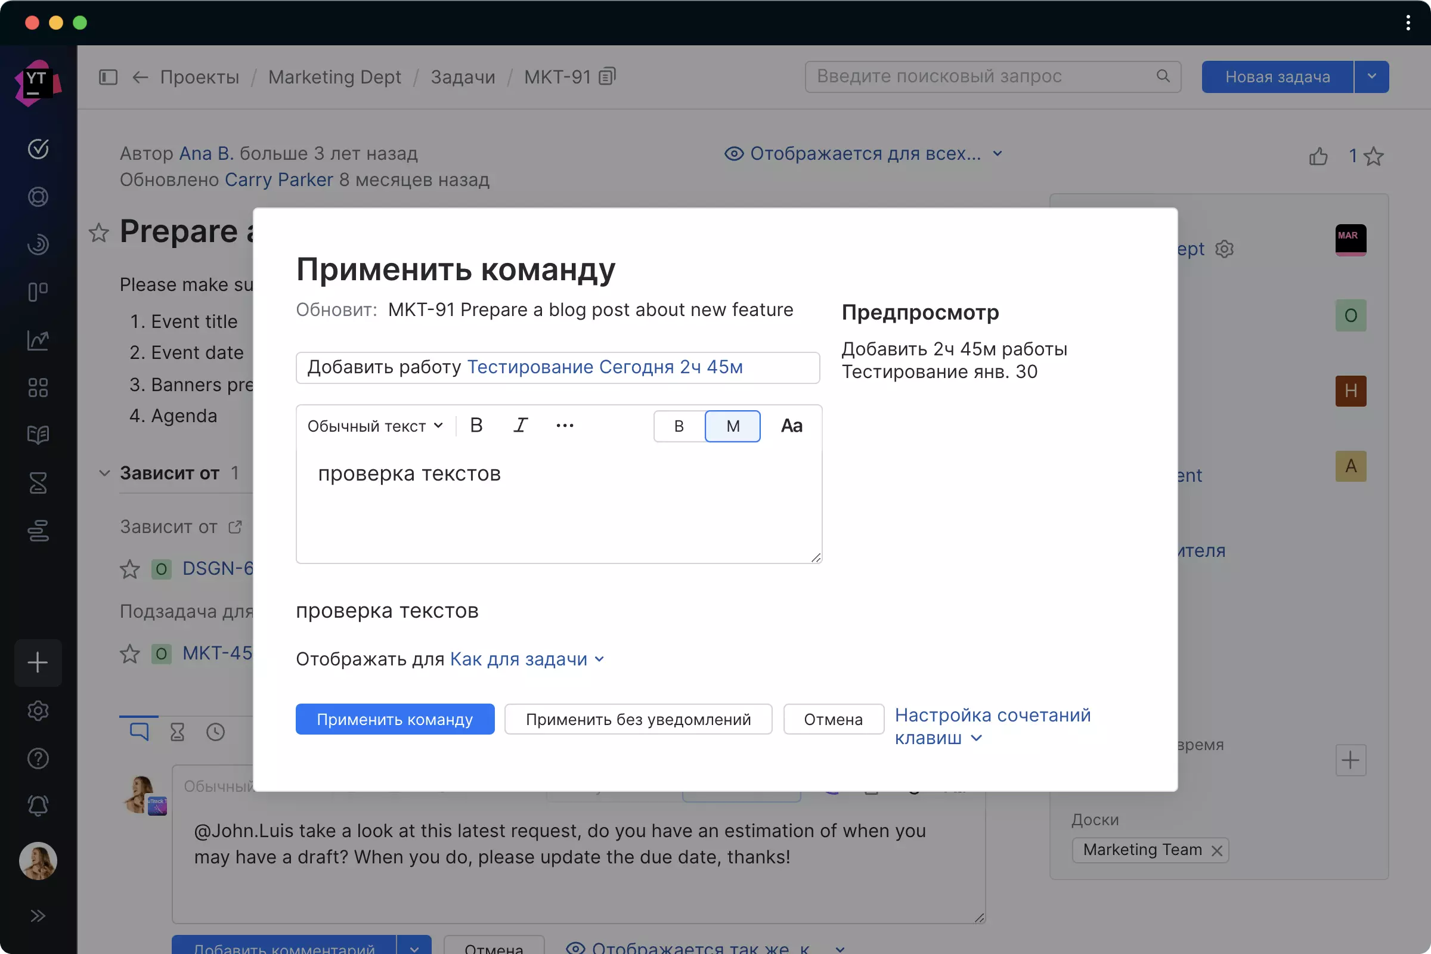The image size is (1431, 954).
Task: Toggle bold formatting in the command editor
Action: click(476, 425)
